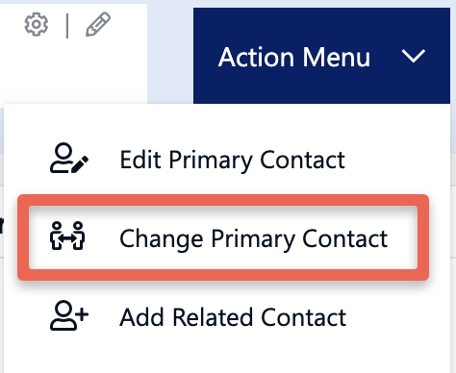
Task: Click the highlighted Change Primary Contact row
Action: pyautogui.click(x=223, y=237)
